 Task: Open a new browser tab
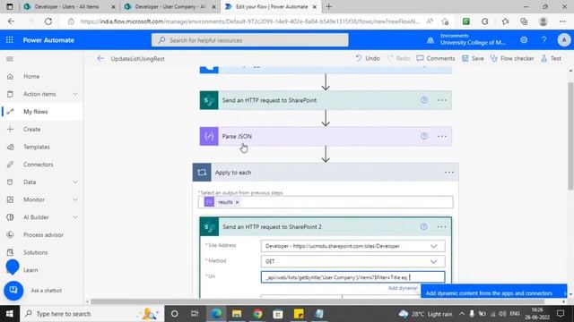point(328,6)
